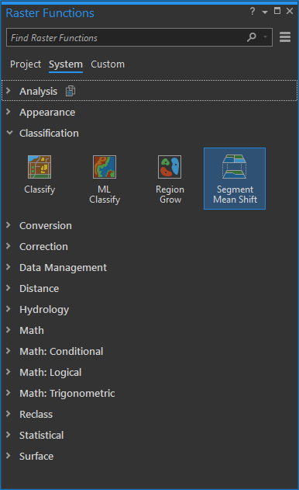The image size is (299, 490).
Task: Open the hamburger menu options
Action: point(285,37)
